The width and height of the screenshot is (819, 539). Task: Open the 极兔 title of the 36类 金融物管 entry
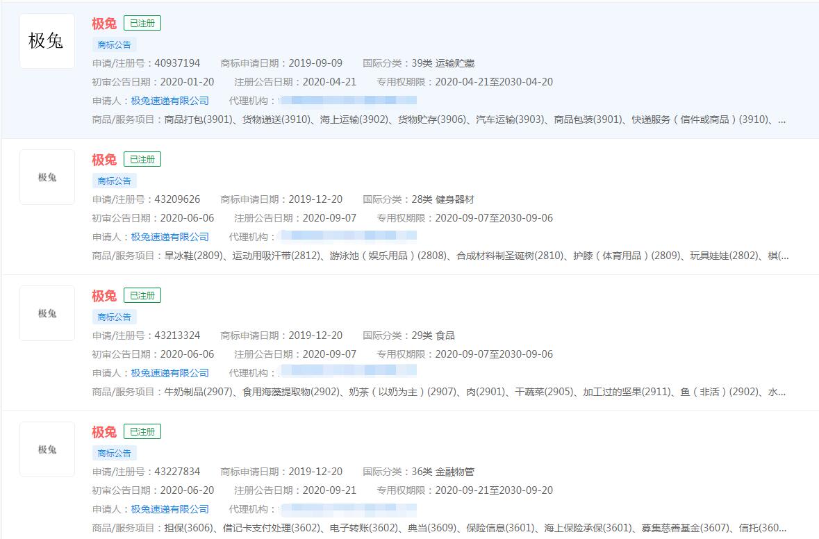104,432
